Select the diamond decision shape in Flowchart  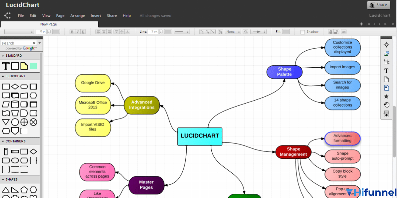15,86
